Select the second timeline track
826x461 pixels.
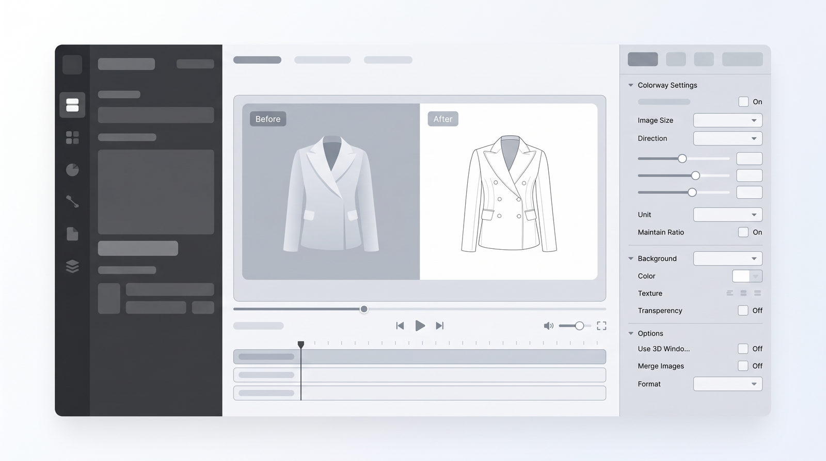click(419, 375)
